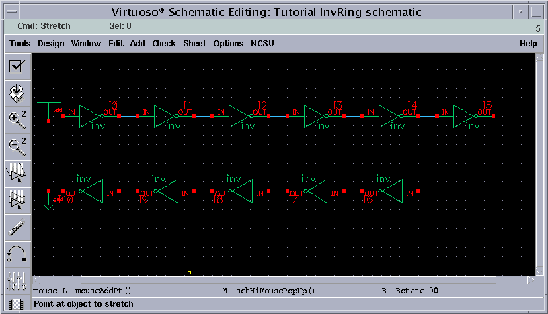This screenshot has width=548, height=314.
Task: Select inverter instance I7 triangle symbol
Action: (x=317, y=191)
